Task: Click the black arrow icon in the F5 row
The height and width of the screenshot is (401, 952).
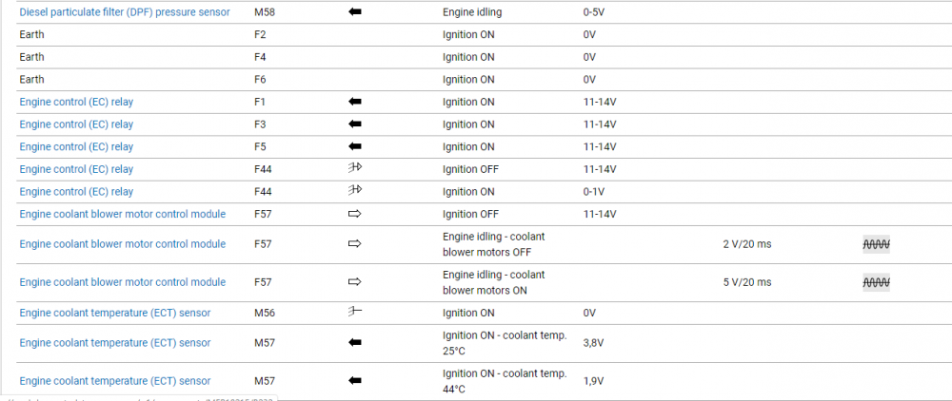Action: point(356,147)
